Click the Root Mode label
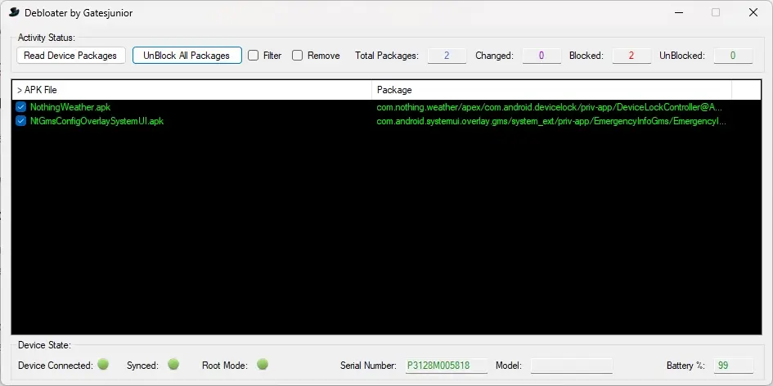 point(225,366)
